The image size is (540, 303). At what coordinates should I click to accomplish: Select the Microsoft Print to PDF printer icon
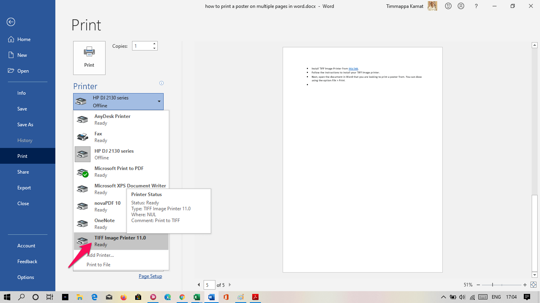click(x=83, y=171)
